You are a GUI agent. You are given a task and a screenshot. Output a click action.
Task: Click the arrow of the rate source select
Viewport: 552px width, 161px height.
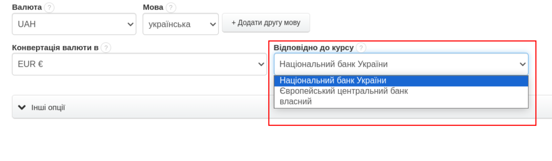pos(522,64)
